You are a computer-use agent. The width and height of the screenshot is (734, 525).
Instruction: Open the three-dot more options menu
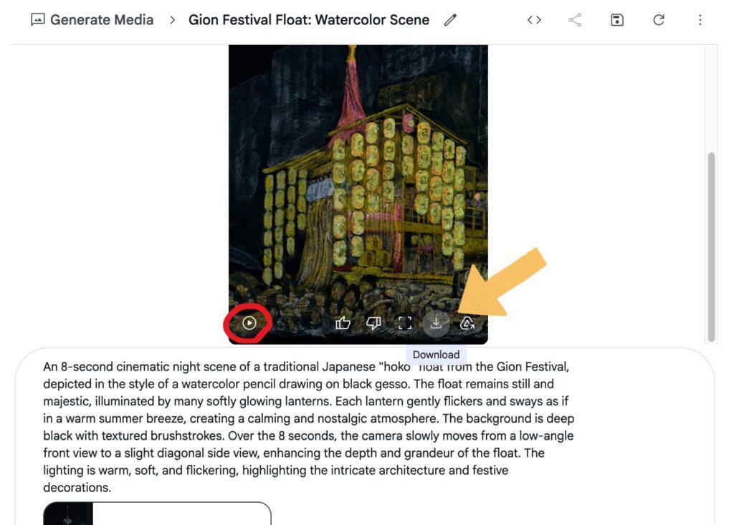click(x=700, y=19)
